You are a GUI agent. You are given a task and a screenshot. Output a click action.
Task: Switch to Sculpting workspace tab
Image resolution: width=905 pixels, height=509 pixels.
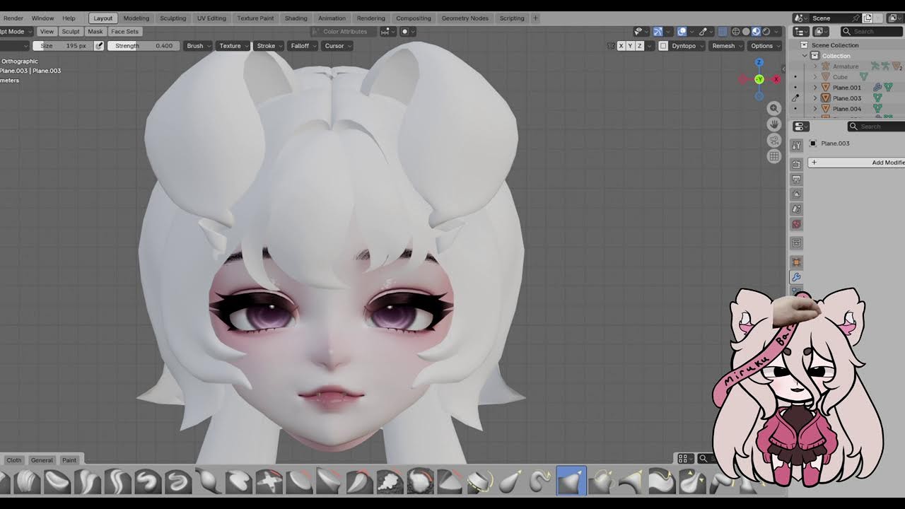click(x=173, y=18)
